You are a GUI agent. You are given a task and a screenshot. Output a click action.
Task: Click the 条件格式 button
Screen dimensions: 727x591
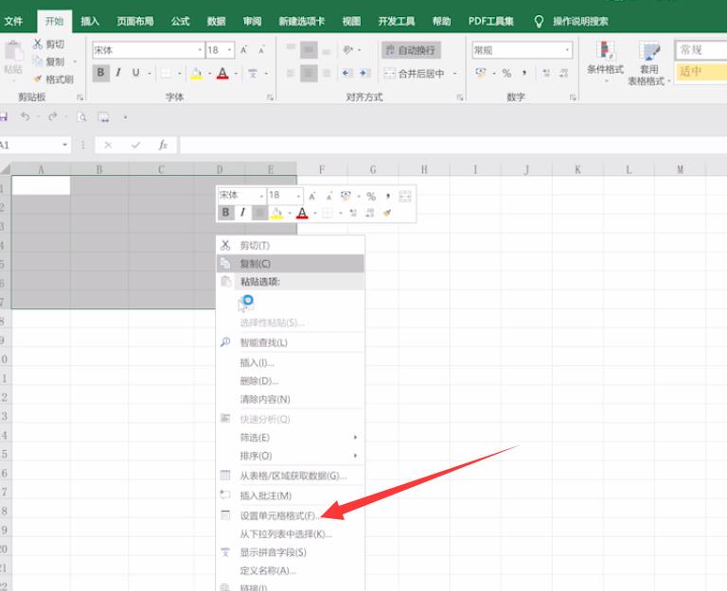pyautogui.click(x=605, y=61)
